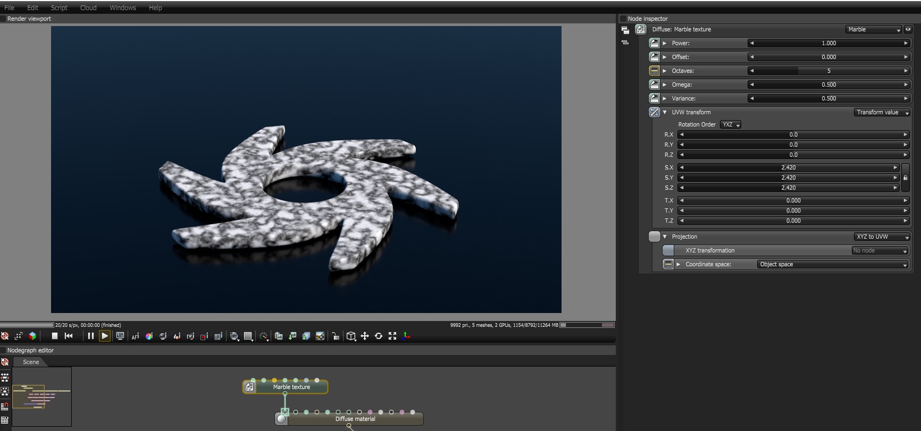Click the first of two node-cluster icons in nodegraph sidebar
921x431 pixels.
(5, 377)
